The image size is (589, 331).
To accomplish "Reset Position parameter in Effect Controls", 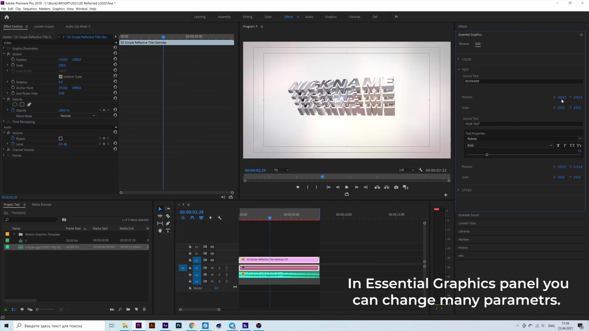I will (x=115, y=59).
